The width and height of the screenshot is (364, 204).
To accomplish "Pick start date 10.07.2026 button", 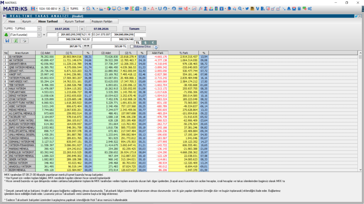I will pyautogui.click(x=62, y=29).
